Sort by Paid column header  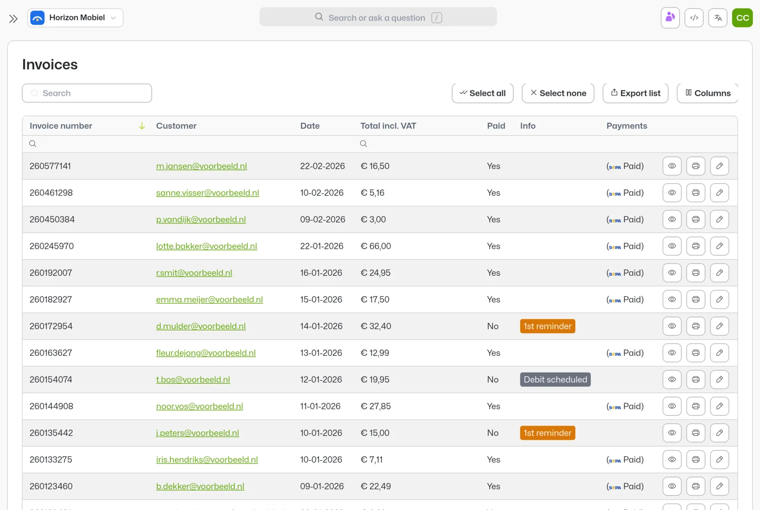click(496, 126)
